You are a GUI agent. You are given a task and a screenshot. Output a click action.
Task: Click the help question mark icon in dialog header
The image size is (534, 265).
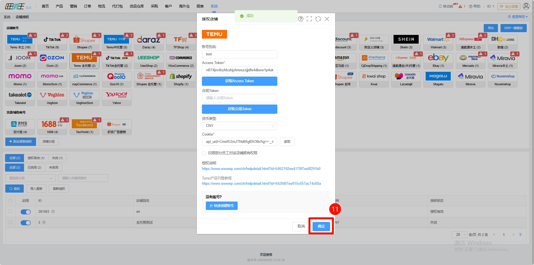coord(301,19)
